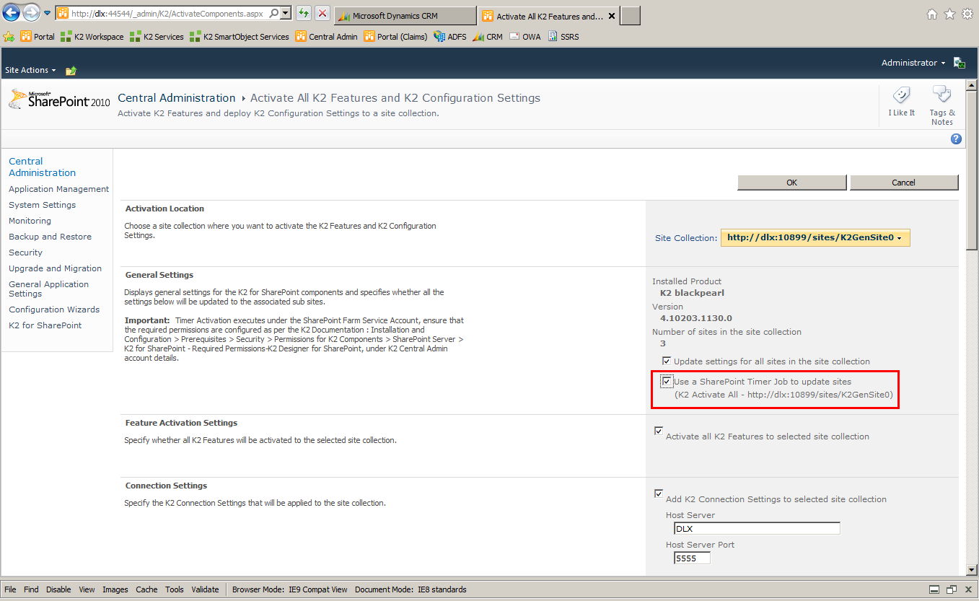Open the Site Collection dropdown

tap(815, 237)
